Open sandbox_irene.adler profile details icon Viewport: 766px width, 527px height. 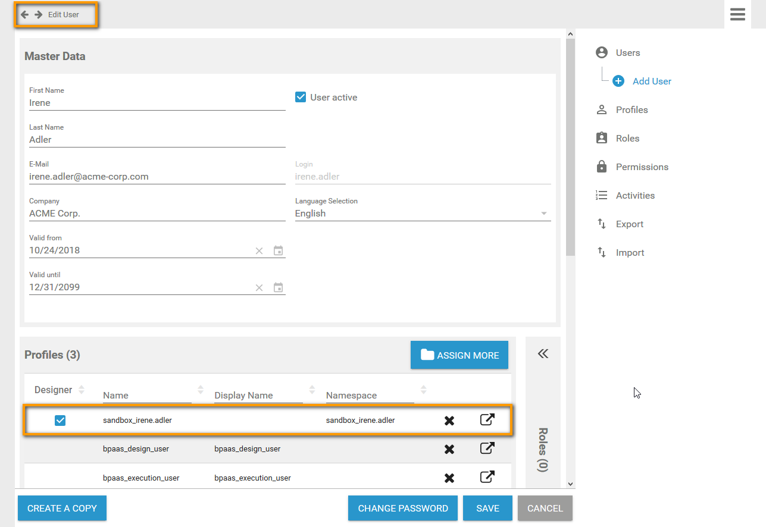pyautogui.click(x=487, y=420)
